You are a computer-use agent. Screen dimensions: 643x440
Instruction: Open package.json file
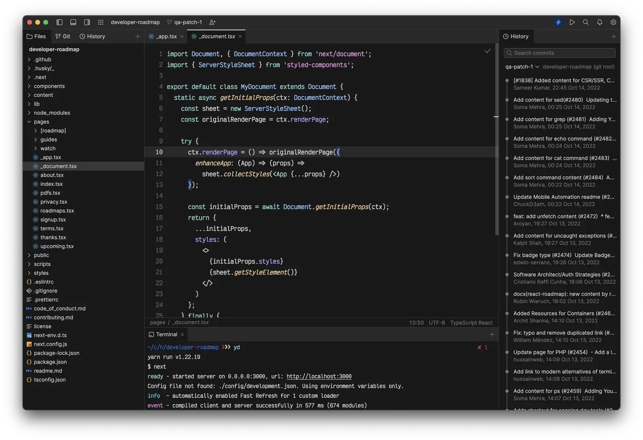click(84, 362)
